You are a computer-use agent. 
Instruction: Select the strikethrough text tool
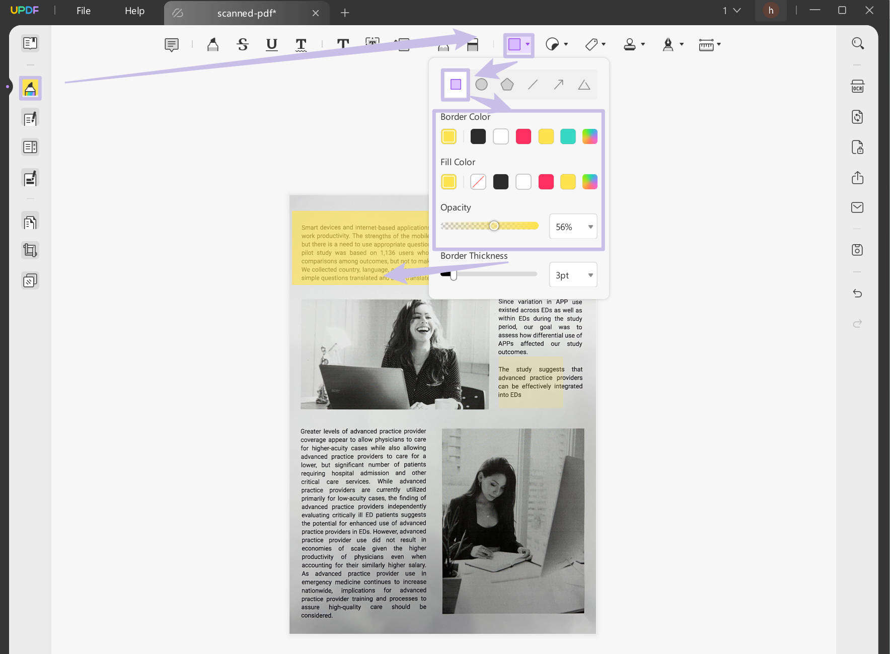[243, 45]
